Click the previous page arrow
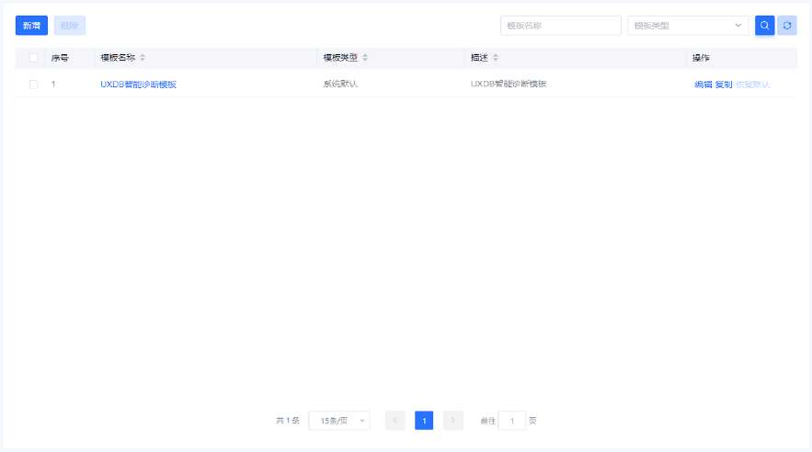The image size is (812, 452). [395, 421]
